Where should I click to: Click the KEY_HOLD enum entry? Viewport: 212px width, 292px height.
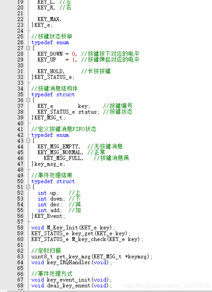coord(51,71)
